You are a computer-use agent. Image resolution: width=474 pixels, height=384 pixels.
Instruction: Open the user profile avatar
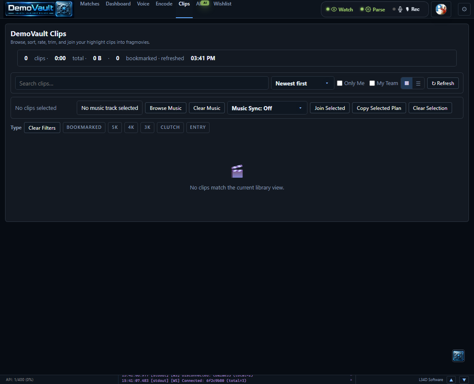(x=441, y=9)
